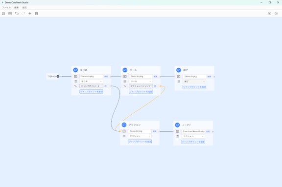Select the アクション node title
The height and width of the screenshot is (187, 282).
coord(135,125)
